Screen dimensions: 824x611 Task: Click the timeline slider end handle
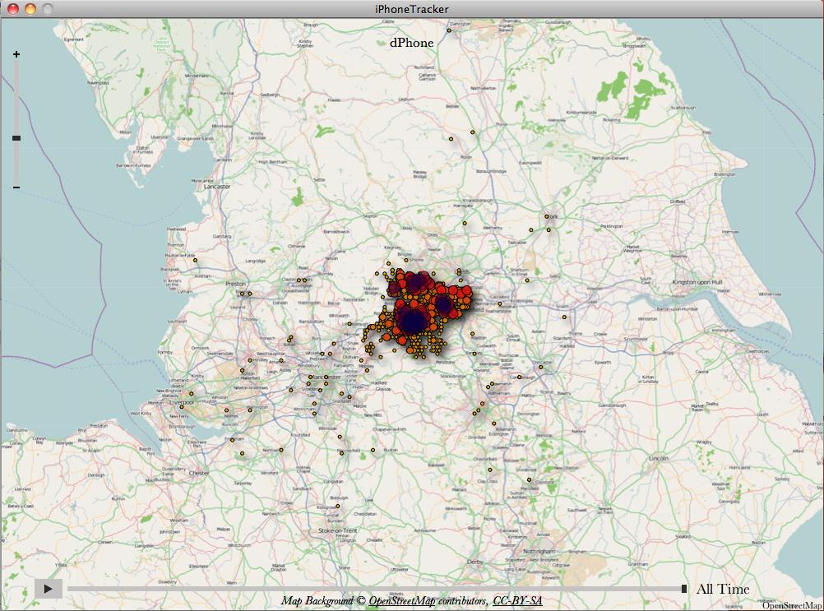683,589
